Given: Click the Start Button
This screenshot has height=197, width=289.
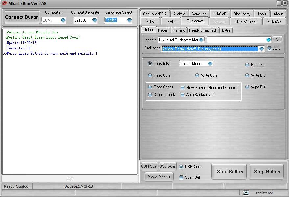Looking at the screenshot, I should pyautogui.click(x=229, y=172).
